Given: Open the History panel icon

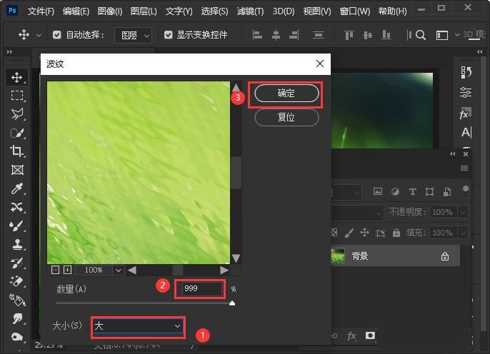Looking at the screenshot, I should coord(466,72).
